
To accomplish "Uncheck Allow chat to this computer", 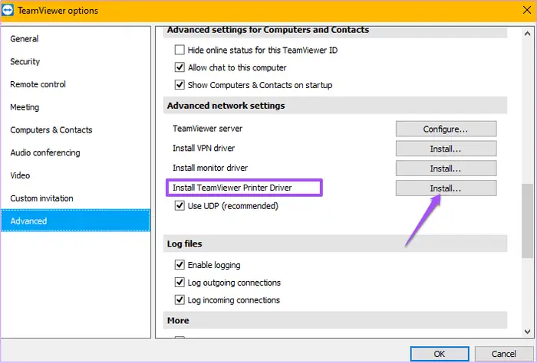I will [180, 67].
